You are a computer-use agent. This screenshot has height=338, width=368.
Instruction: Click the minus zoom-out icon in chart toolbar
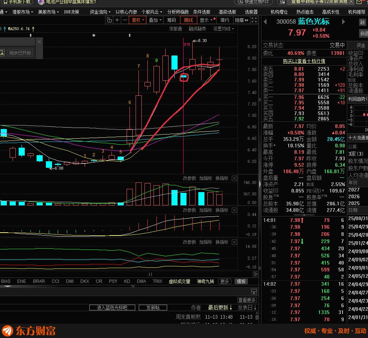click(x=125, y=20)
